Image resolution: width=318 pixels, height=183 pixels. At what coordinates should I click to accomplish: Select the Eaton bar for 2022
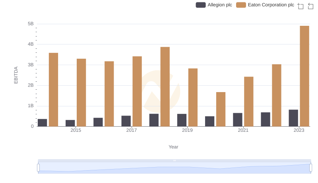[277, 95]
